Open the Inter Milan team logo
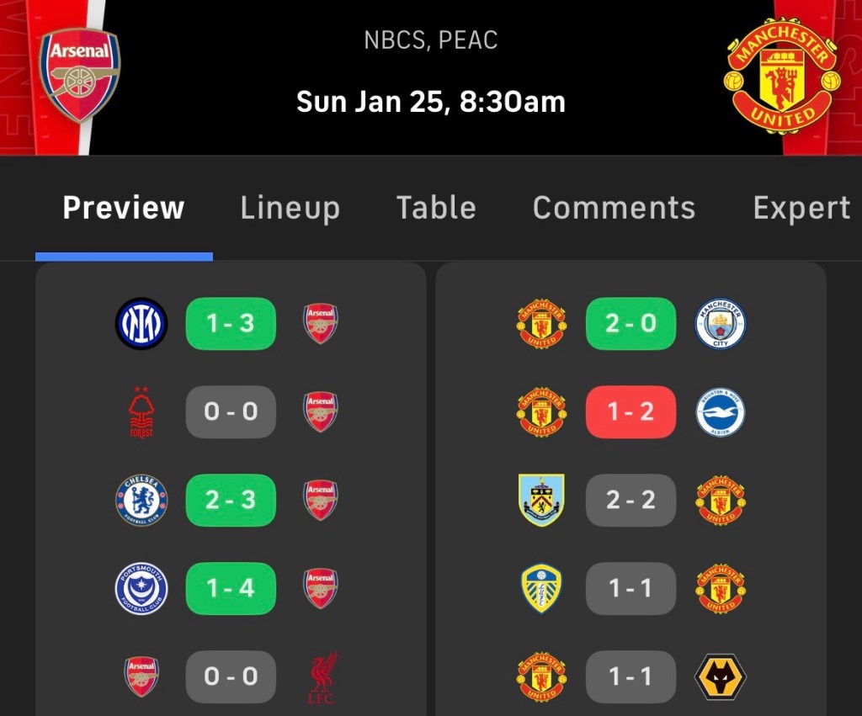This screenshot has width=862, height=716. 141,324
